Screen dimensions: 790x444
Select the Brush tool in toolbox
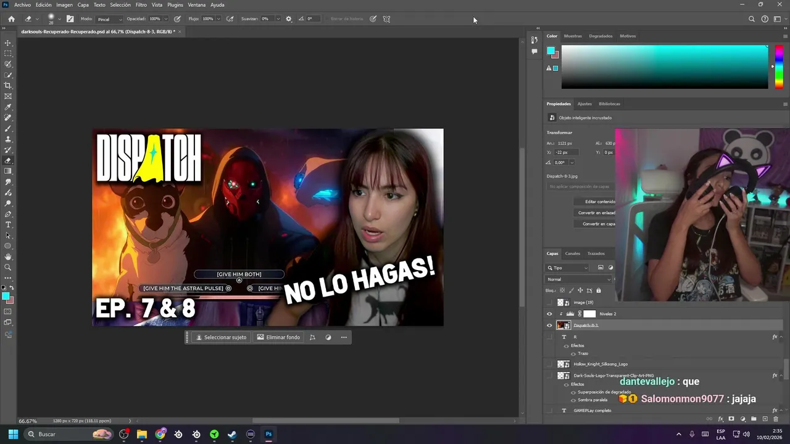pyautogui.click(x=8, y=128)
